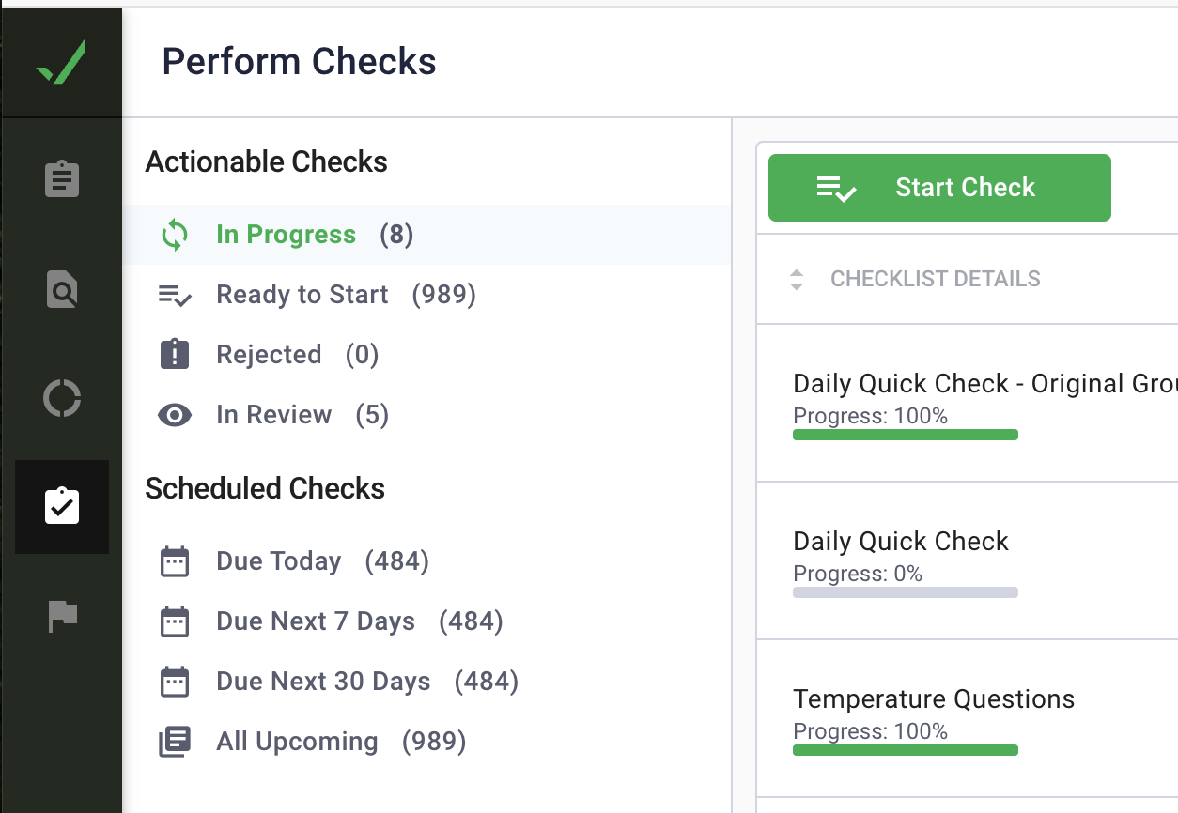Click the Daily Quick Check 0% progress bar
The width and height of the screenshot is (1178, 813).
pyautogui.click(x=906, y=592)
